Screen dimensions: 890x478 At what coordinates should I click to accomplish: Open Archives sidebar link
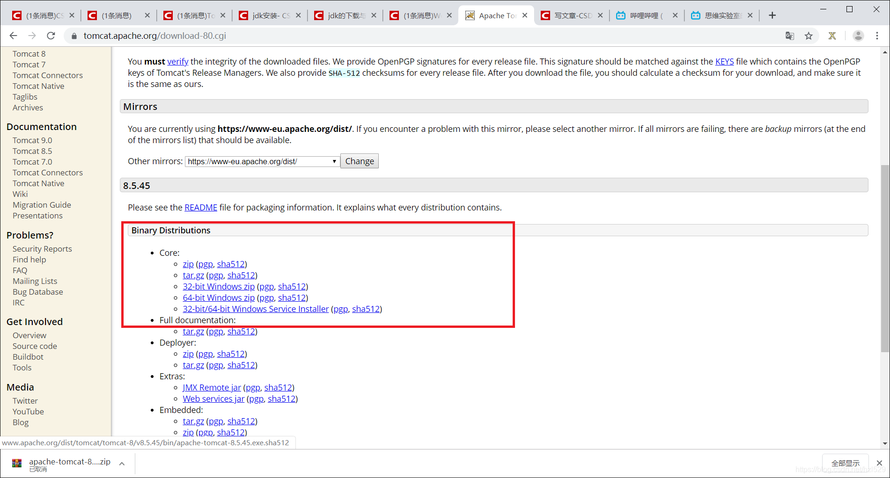(28, 108)
